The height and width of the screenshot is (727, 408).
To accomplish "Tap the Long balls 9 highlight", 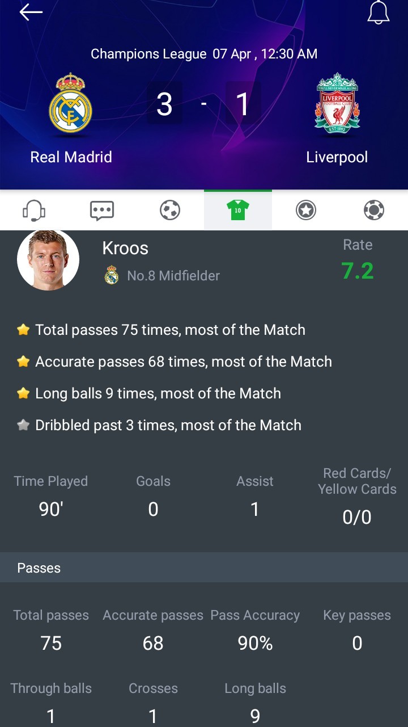I will 158,393.
